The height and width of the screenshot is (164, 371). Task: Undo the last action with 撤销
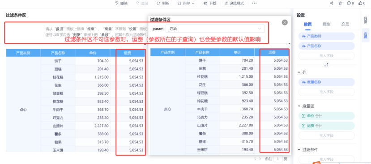[121, 3]
